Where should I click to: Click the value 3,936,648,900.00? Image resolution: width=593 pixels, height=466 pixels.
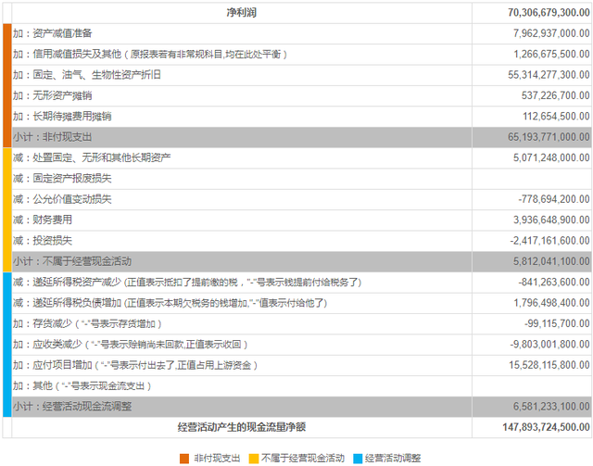pos(551,220)
